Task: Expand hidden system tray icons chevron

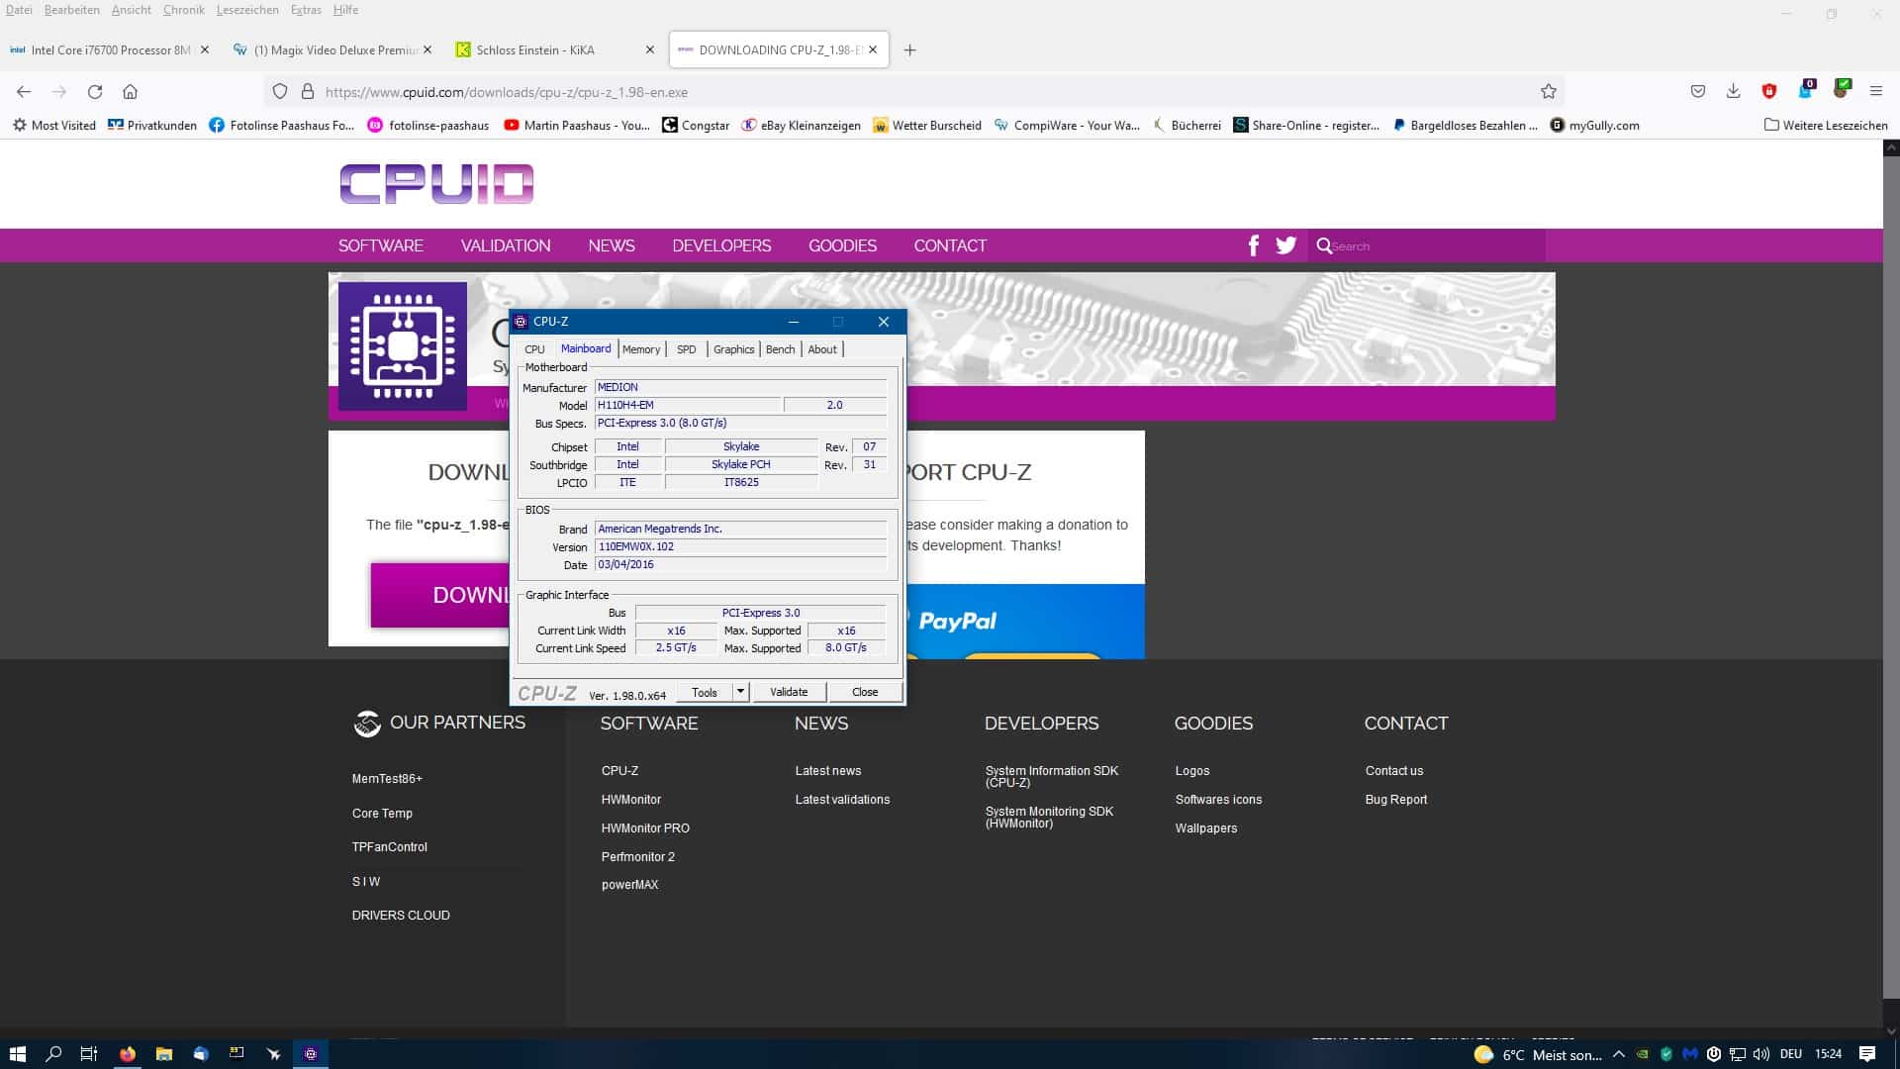Action: (1619, 1054)
